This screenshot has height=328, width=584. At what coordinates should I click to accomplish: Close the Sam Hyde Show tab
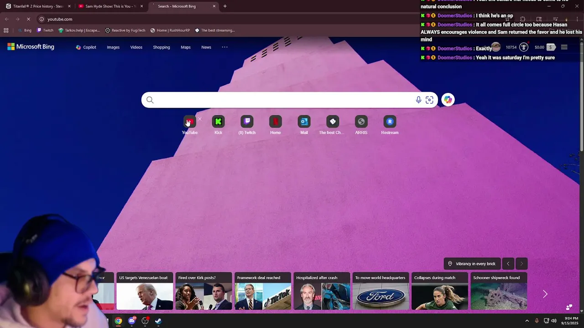pyautogui.click(x=141, y=6)
